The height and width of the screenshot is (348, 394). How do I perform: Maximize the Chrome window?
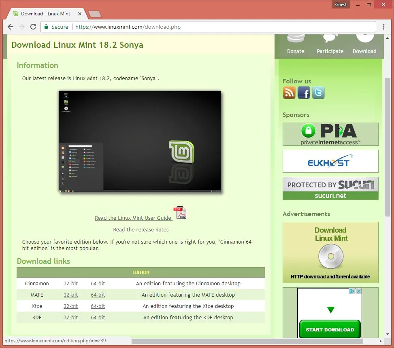click(368, 4)
